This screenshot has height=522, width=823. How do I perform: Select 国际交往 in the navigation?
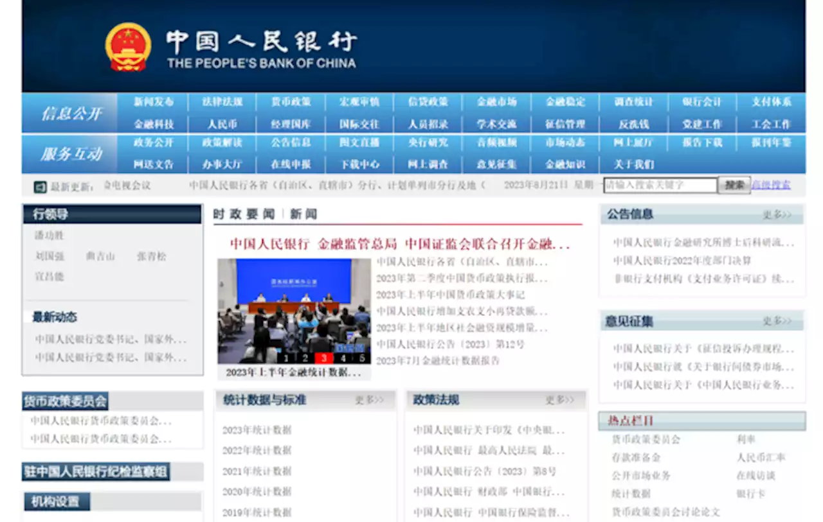359,124
